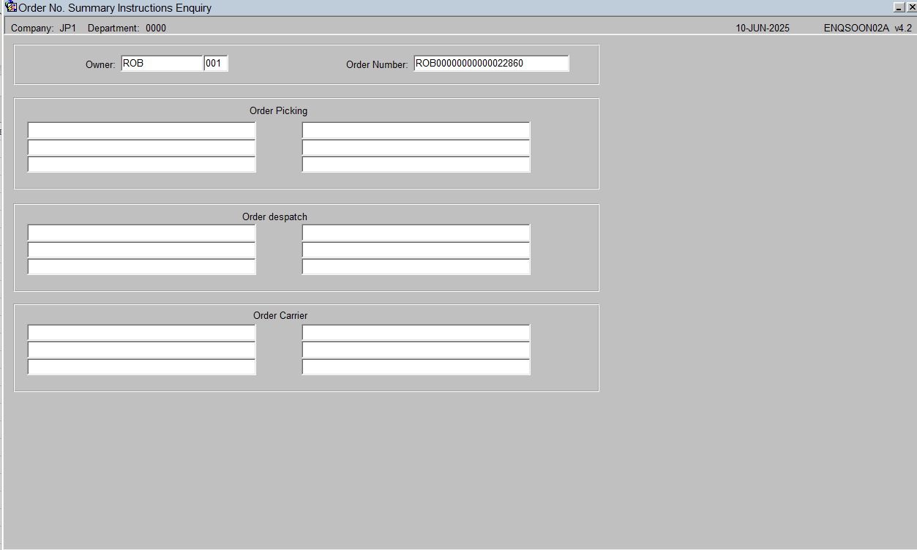Select third right Order despatch instruction field
Image resolution: width=917 pixels, height=550 pixels.
click(x=416, y=266)
